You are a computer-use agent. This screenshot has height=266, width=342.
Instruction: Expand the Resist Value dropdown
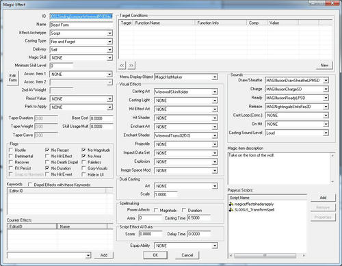(109, 99)
